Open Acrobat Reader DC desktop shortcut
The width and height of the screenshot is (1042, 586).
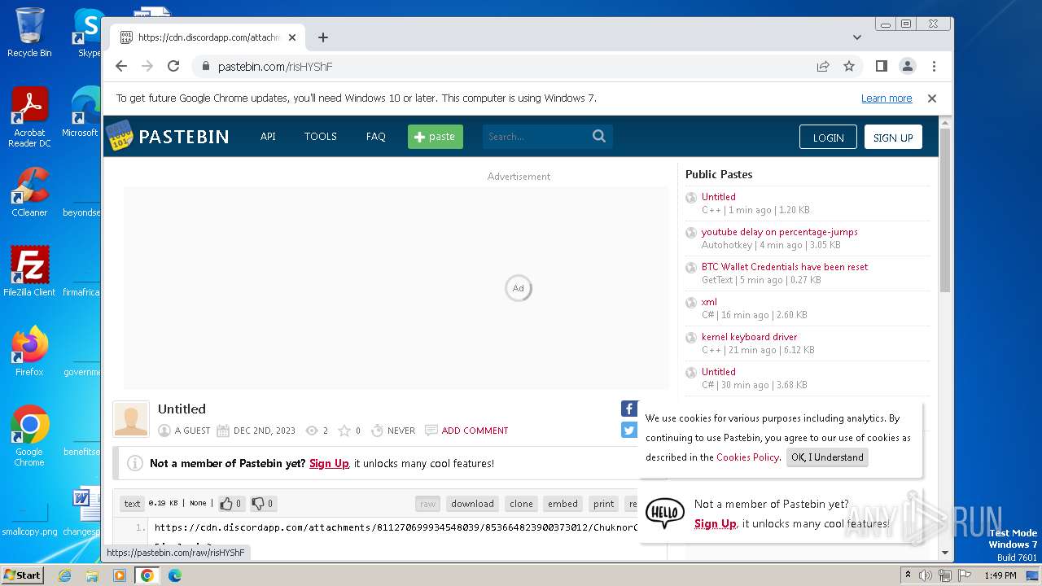pos(29,117)
